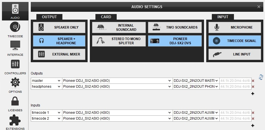Viewport: 265px width, 130px height.
Task: Open master row sound card dropdown
Action: 117,81
